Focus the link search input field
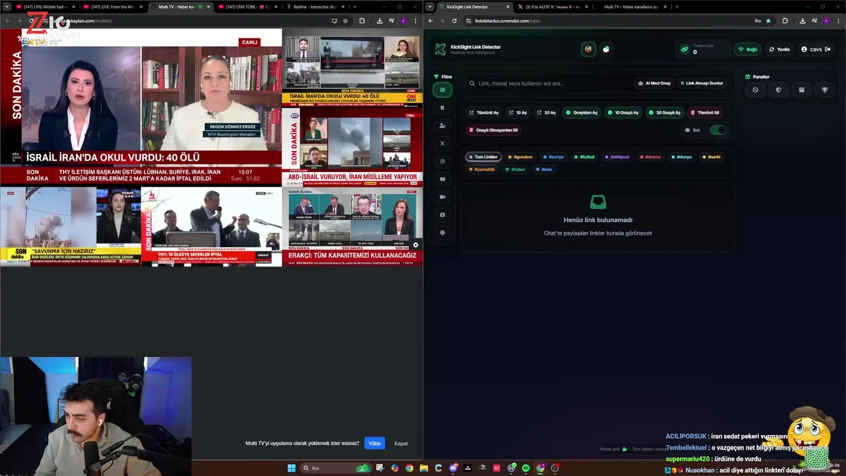 [x=549, y=83]
